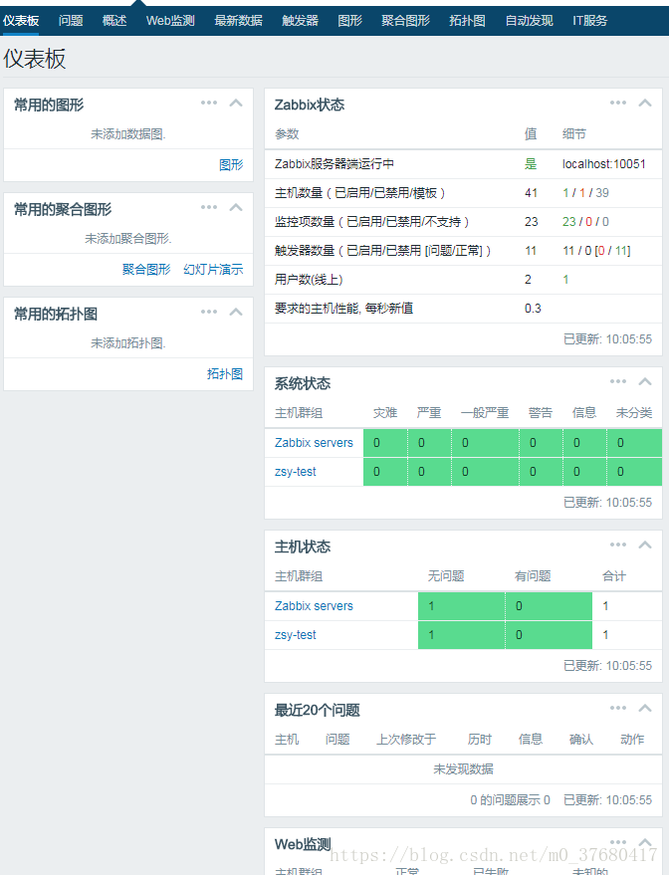Click 警告 count cell for zsy-test
The image size is (669, 875).
[x=541, y=472]
